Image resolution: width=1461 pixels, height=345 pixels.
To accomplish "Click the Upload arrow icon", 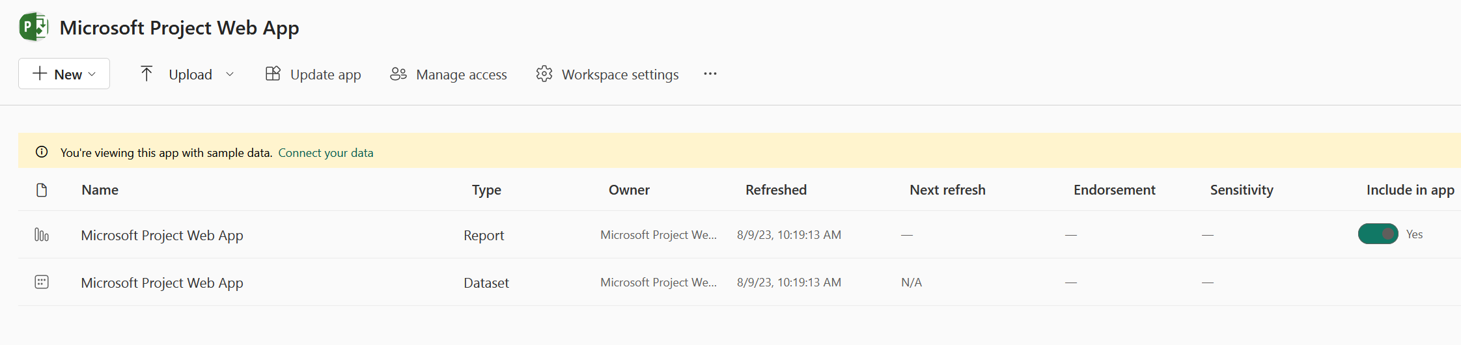I will point(146,74).
